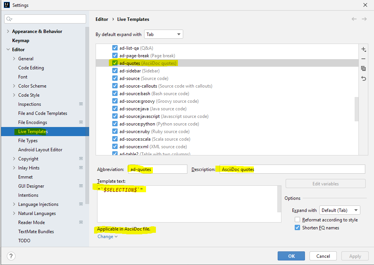Open the By default expand with dropdown
This screenshot has height=265, width=374.
[x=163, y=34]
